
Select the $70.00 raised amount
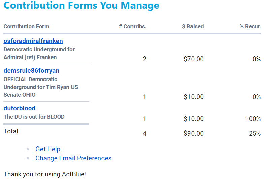pyautogui.click(x=194, y=59)
